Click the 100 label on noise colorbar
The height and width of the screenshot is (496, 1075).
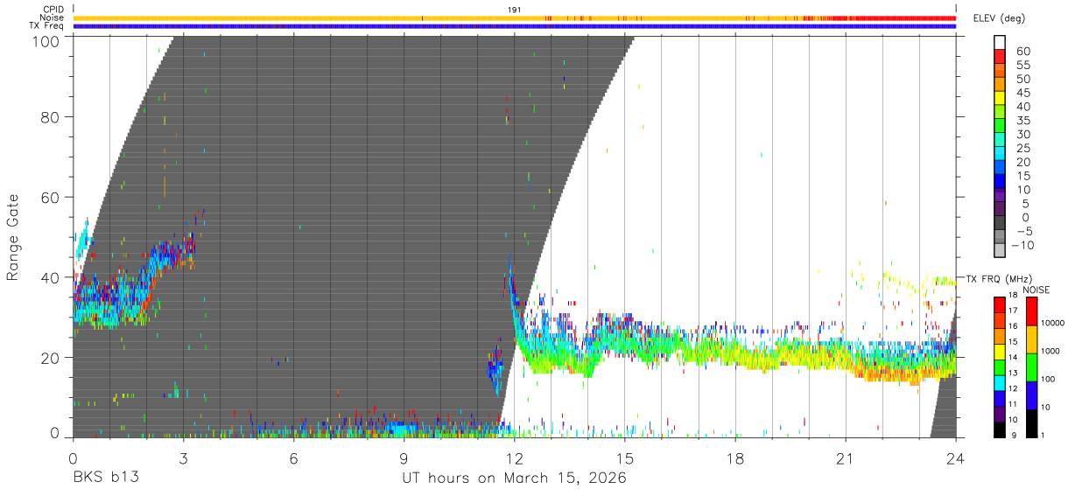pyautogui.click(x=1050, y=379)
